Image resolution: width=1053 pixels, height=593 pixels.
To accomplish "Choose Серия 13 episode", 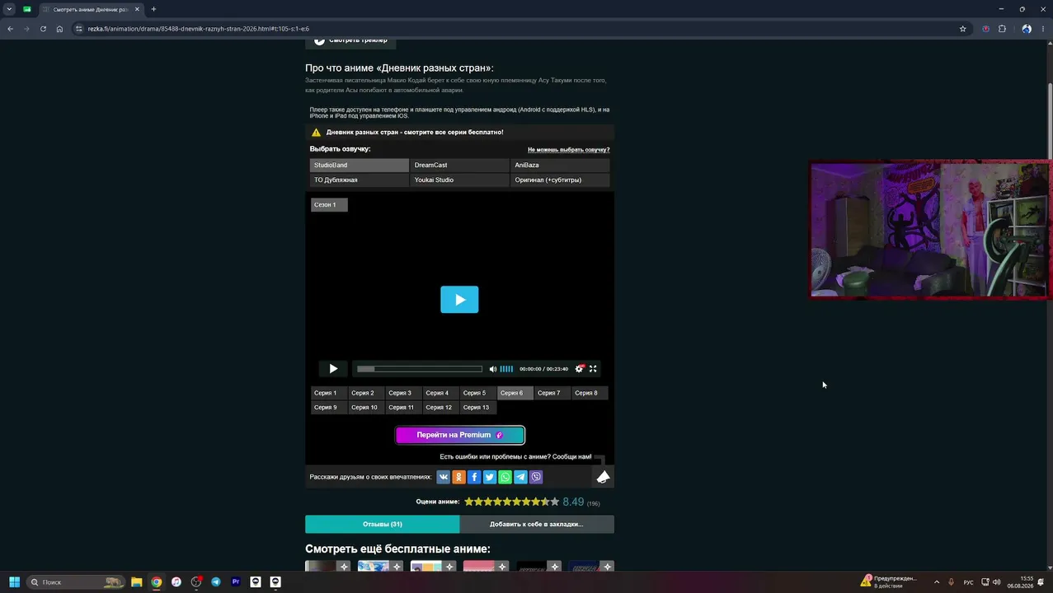I will point(478,408).
